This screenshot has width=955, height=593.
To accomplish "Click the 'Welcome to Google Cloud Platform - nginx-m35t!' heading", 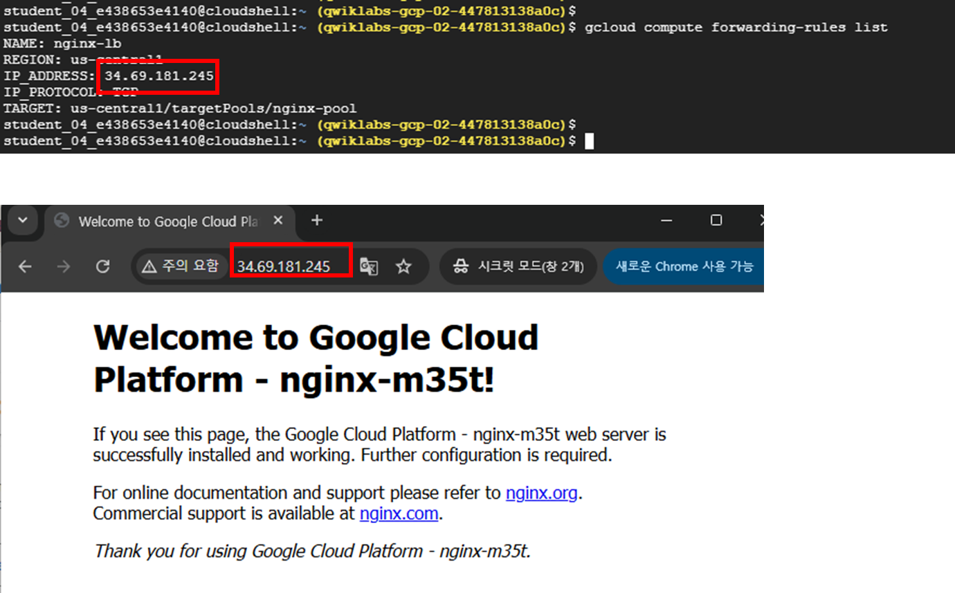I will pos(316,358).
